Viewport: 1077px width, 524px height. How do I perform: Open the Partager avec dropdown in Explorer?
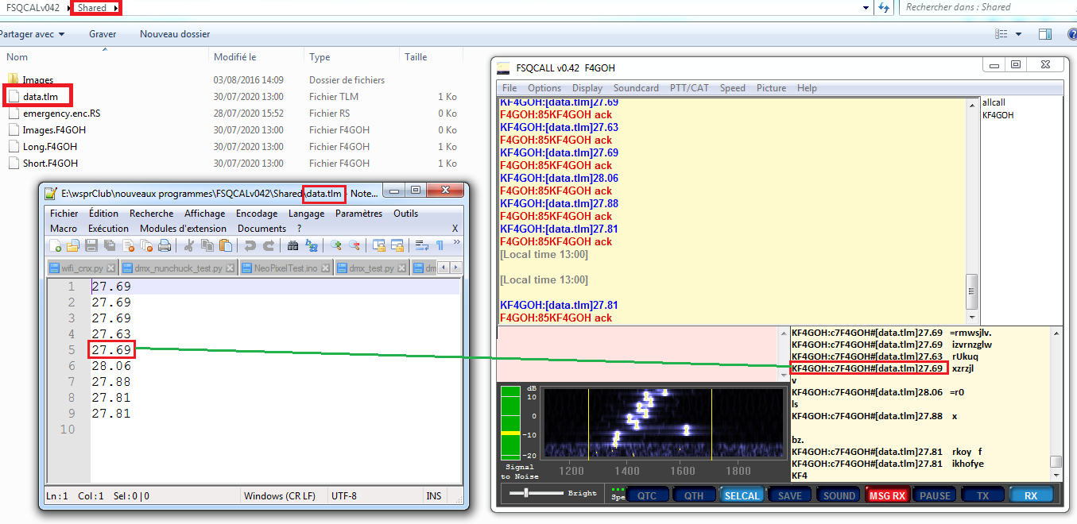click(33, 34)
